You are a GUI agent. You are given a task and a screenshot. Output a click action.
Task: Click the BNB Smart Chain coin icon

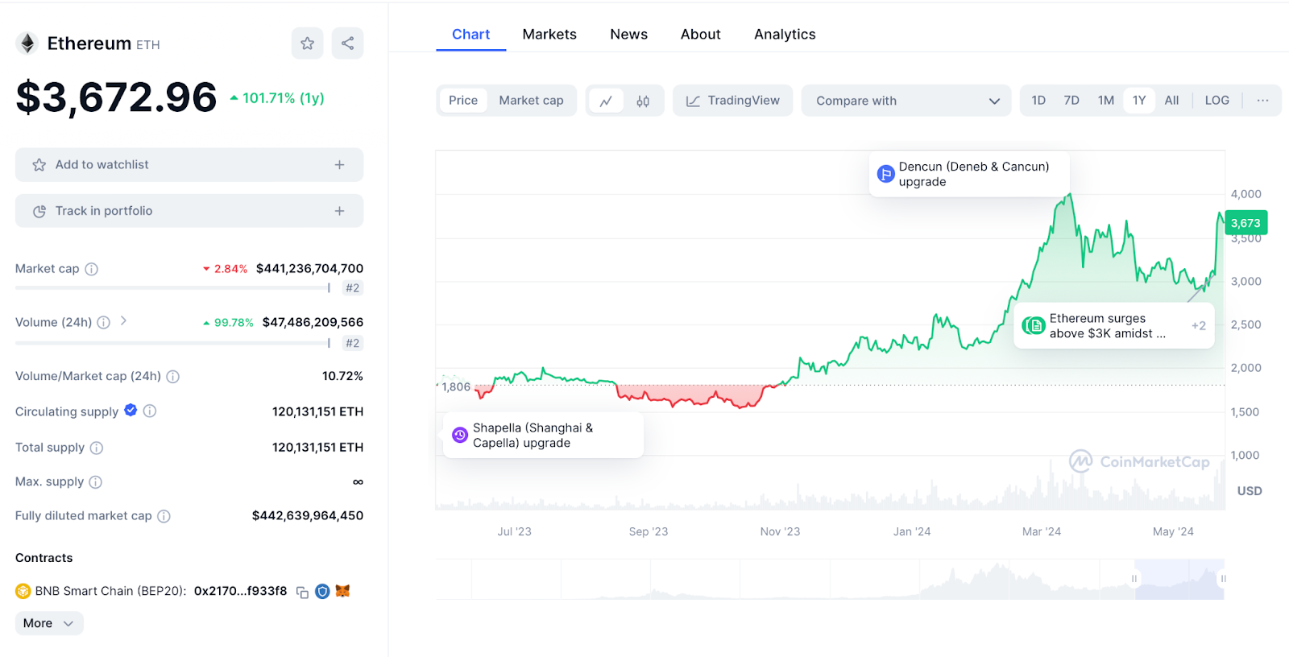[x=23, y=591]
